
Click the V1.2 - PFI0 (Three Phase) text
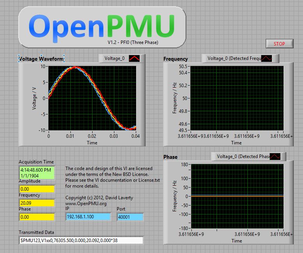pyautogui.click(x=133, y=42)
